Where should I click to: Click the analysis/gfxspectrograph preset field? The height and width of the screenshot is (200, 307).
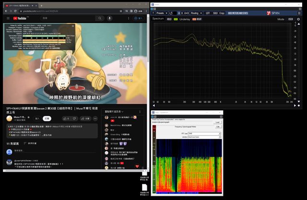tap(182, 122)
